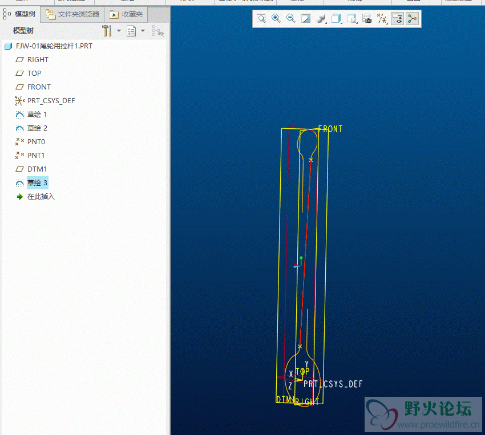Select the highlighted 草绘 3 feature
The image size is (485, 435).
(31, 183)
